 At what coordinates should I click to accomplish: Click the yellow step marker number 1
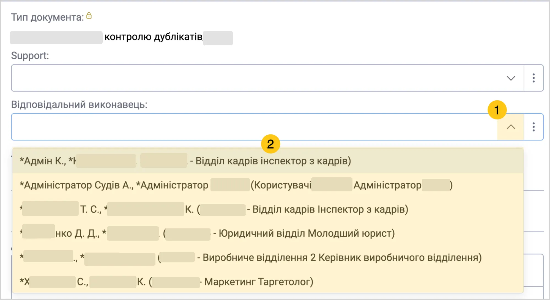497,110
